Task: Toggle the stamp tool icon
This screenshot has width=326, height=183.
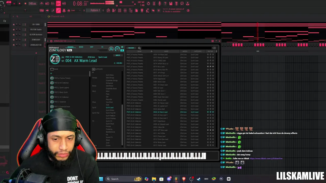Action: [x=64, y=10]
